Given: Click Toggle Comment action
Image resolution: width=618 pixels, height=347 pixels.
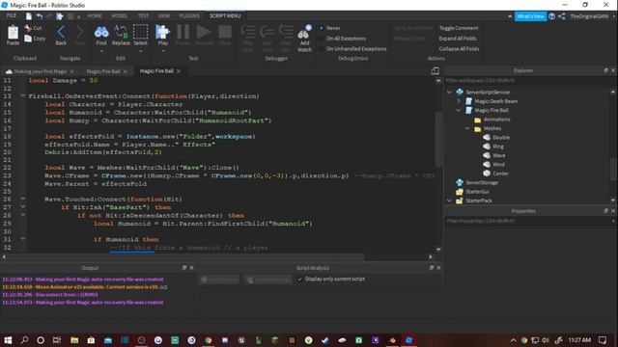Looking at the screenshot, I should coord(459,28).
